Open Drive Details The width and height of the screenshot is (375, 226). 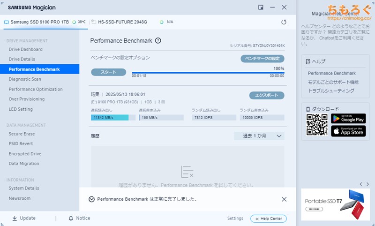click(x=22, y=59)
